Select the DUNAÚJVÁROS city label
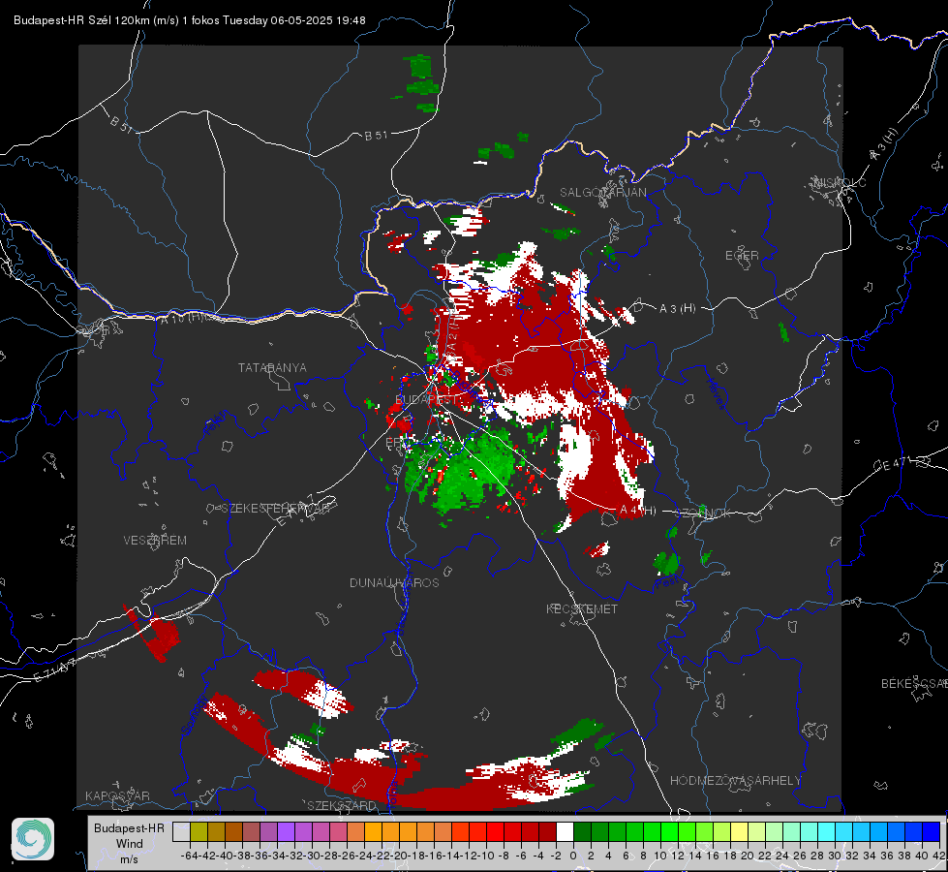 pyautogui.click(x=394, y=582)
